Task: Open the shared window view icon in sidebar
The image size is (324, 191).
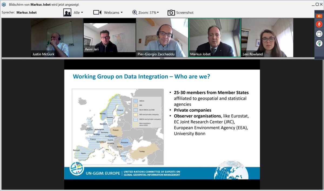Action: [319, 33]
